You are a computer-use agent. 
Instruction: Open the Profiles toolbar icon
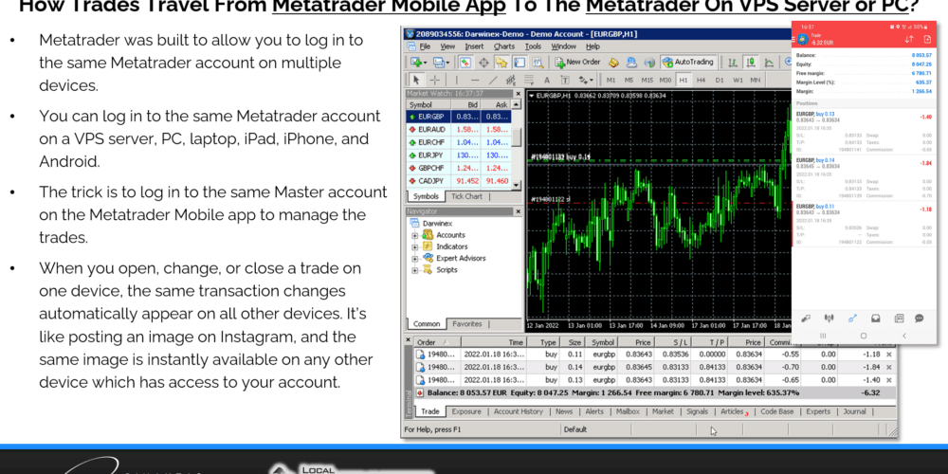441,63
